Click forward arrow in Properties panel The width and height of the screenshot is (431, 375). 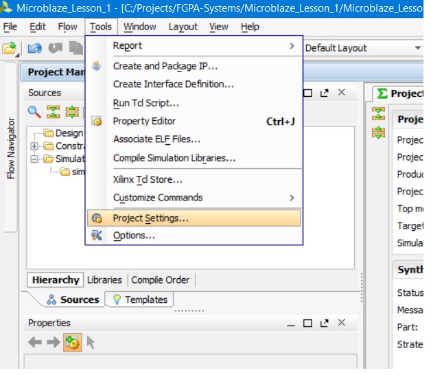tap(53, 342)
